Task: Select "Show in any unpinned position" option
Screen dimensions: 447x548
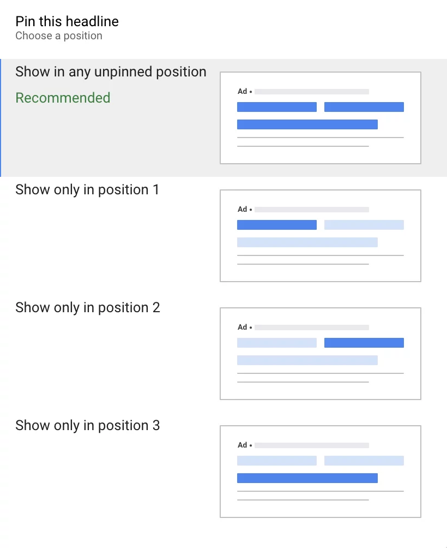Action: pos(111,72)
